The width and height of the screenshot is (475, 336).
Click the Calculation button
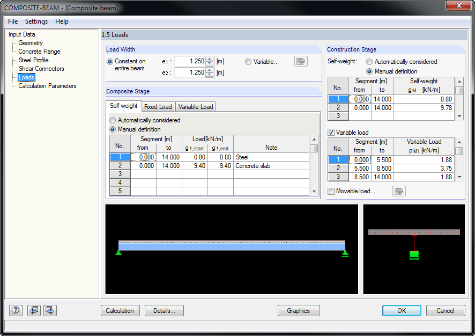[120, 311]
